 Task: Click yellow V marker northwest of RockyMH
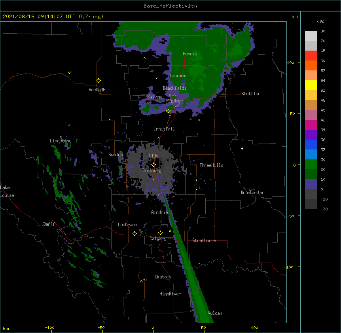point(69,73)
